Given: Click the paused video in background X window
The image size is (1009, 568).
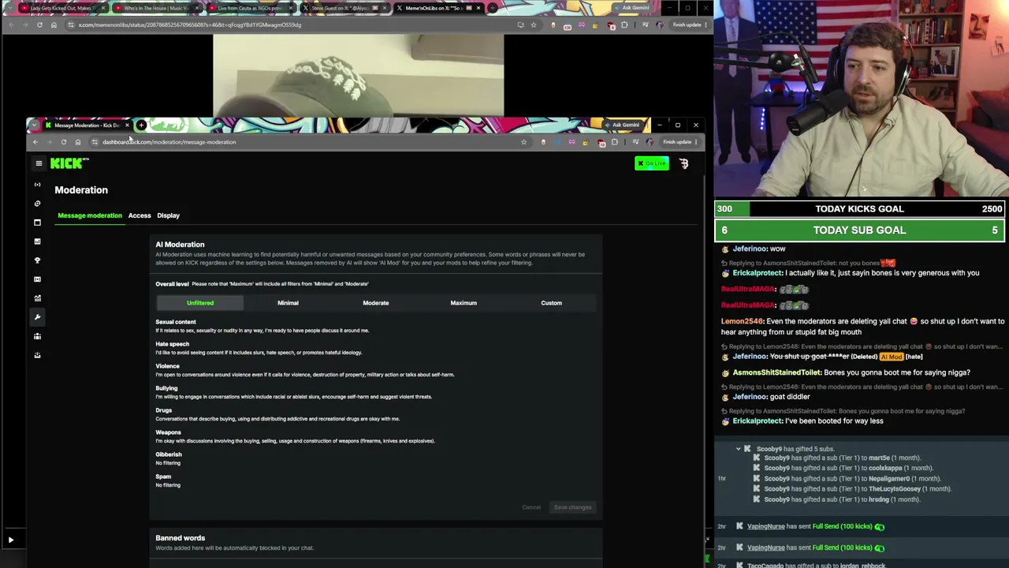Looking at the screenshot, I should point(358,76).
